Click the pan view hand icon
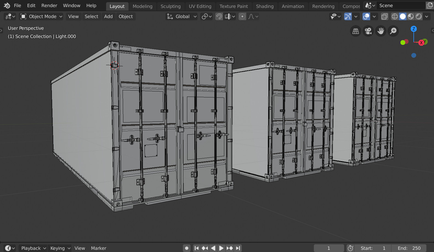434x252 pixels. pos(381,31)
